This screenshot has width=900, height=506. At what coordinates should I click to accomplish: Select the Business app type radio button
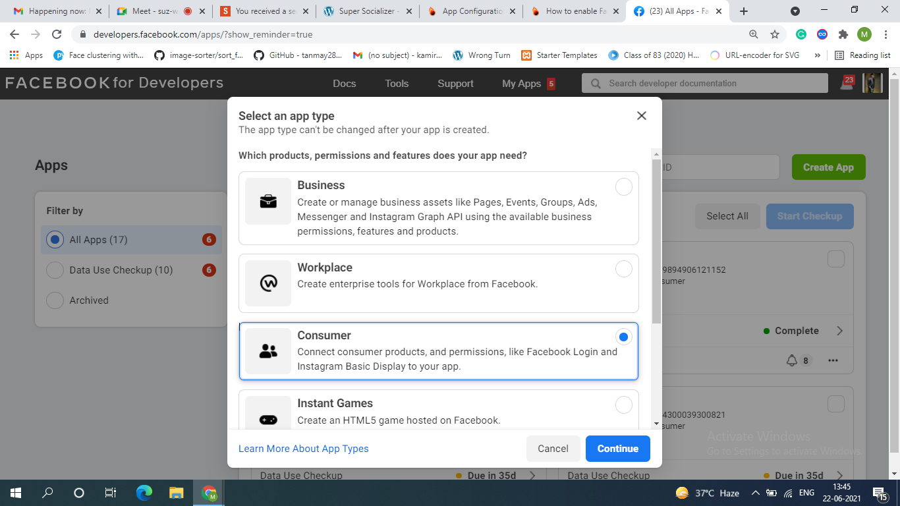[x=623, y=187]
